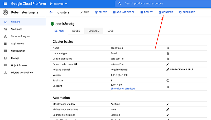The height and width of the screenshot is (120, 211).
Task: Click help icon beside Default node zones
Action: 76,64
